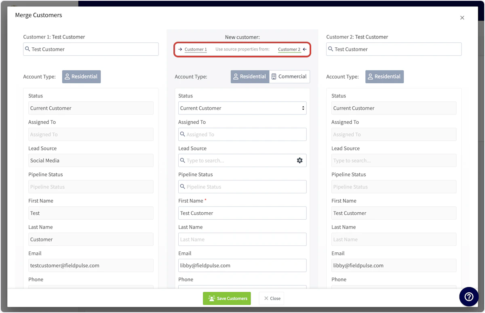Click Customer 1 First Name Test field
This screenshot has width=485, height=313.
click(91, 213)
